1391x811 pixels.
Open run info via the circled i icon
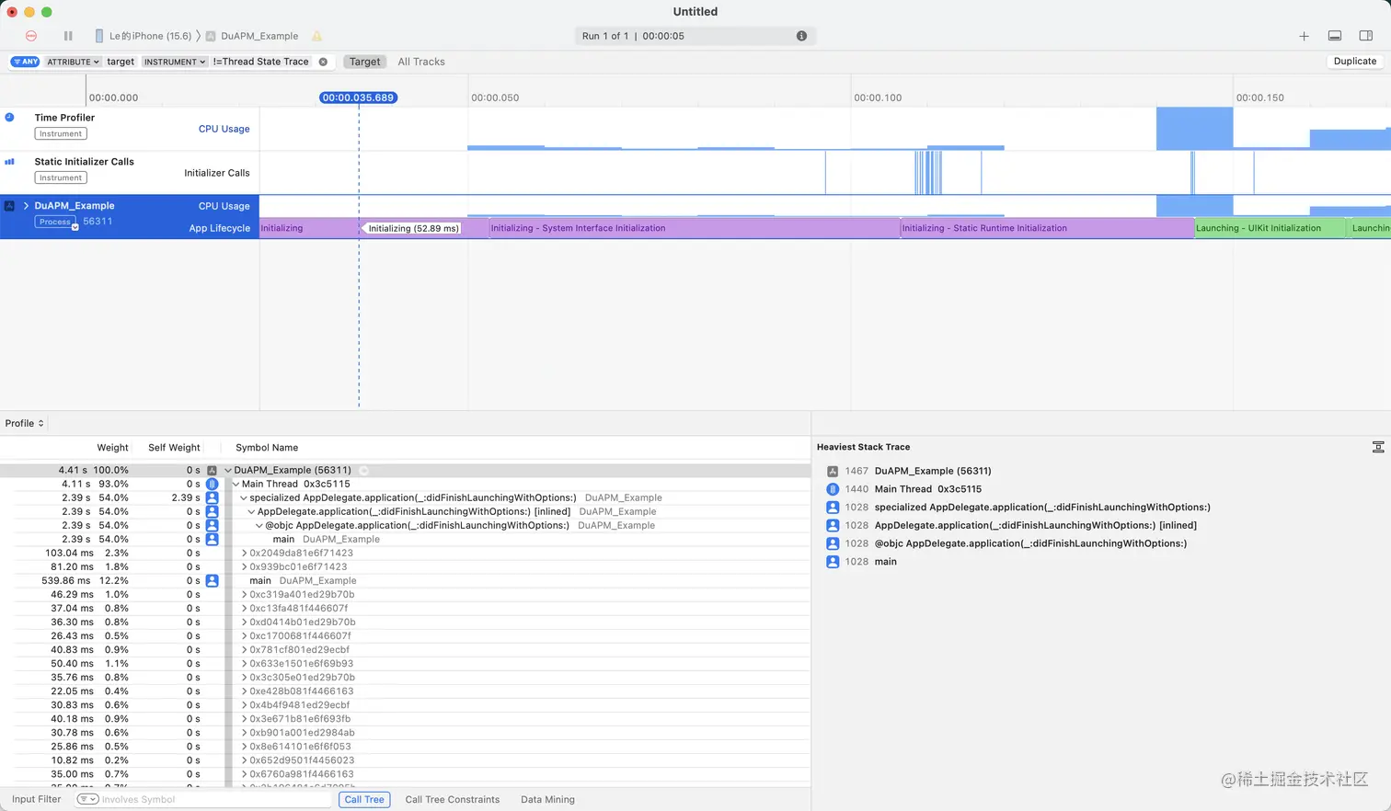coord(801,36)
